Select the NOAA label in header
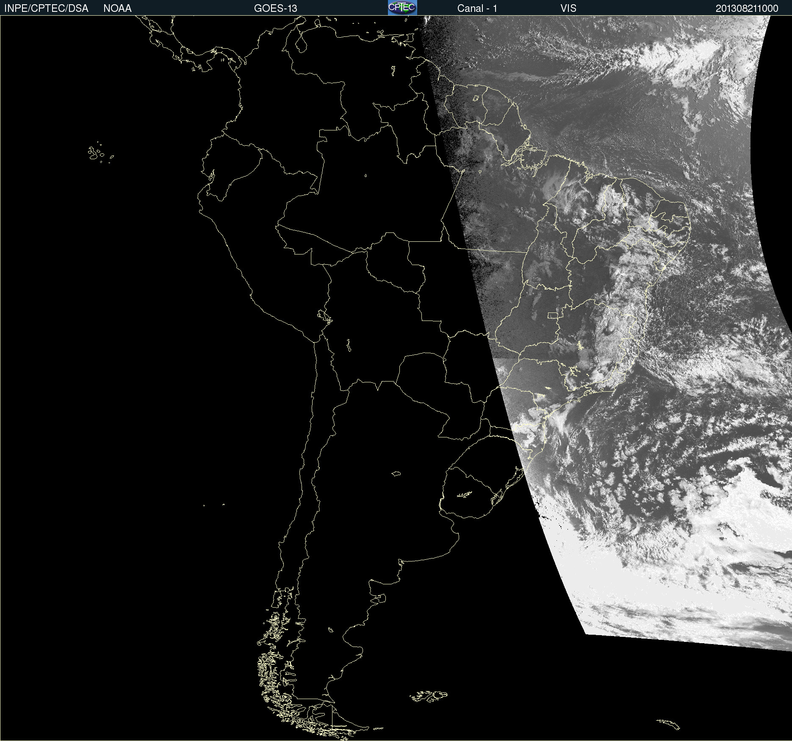Image resolution: width=792 pixels, height=741 pixels. click(x=117, y=8)
